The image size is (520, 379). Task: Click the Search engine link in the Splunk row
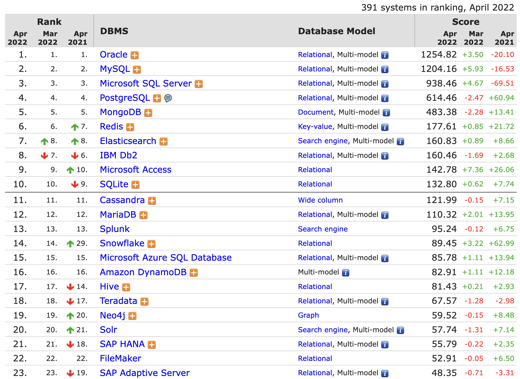point(323,229)
